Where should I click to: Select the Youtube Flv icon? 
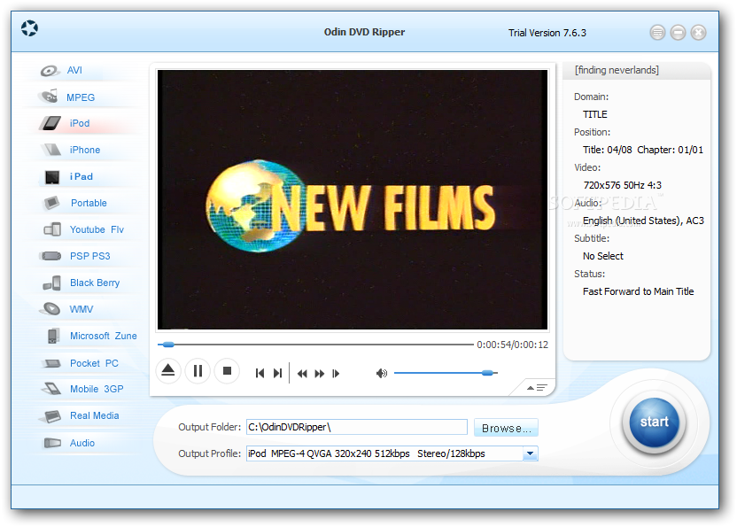[x=52, y=229]
